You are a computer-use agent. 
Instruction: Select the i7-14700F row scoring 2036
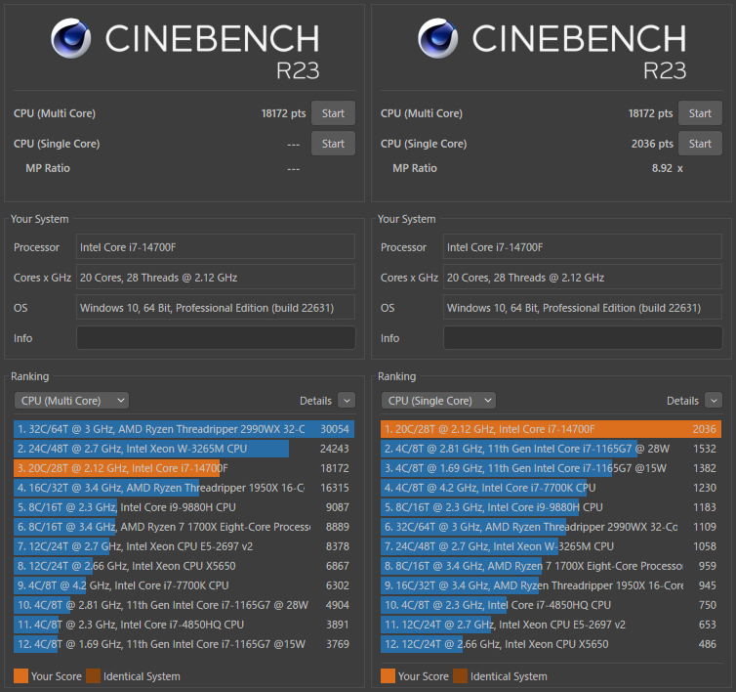point(552,429)
